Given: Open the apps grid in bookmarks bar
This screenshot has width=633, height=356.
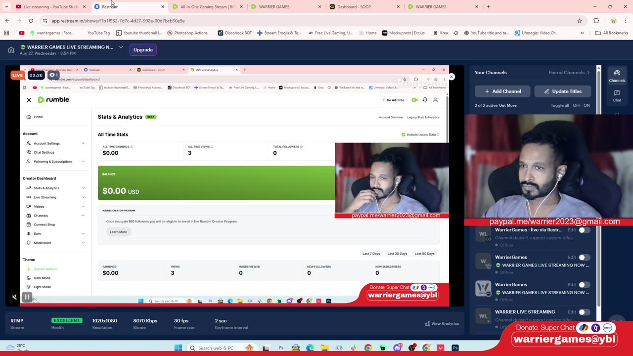Looking at the screenshot, I should pos(6,33).
